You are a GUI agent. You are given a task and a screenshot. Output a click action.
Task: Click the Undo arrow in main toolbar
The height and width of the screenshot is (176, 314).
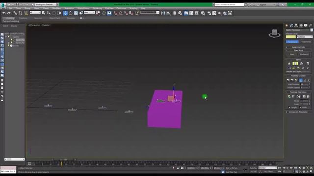pyautogui.click(x=4, y=13)
